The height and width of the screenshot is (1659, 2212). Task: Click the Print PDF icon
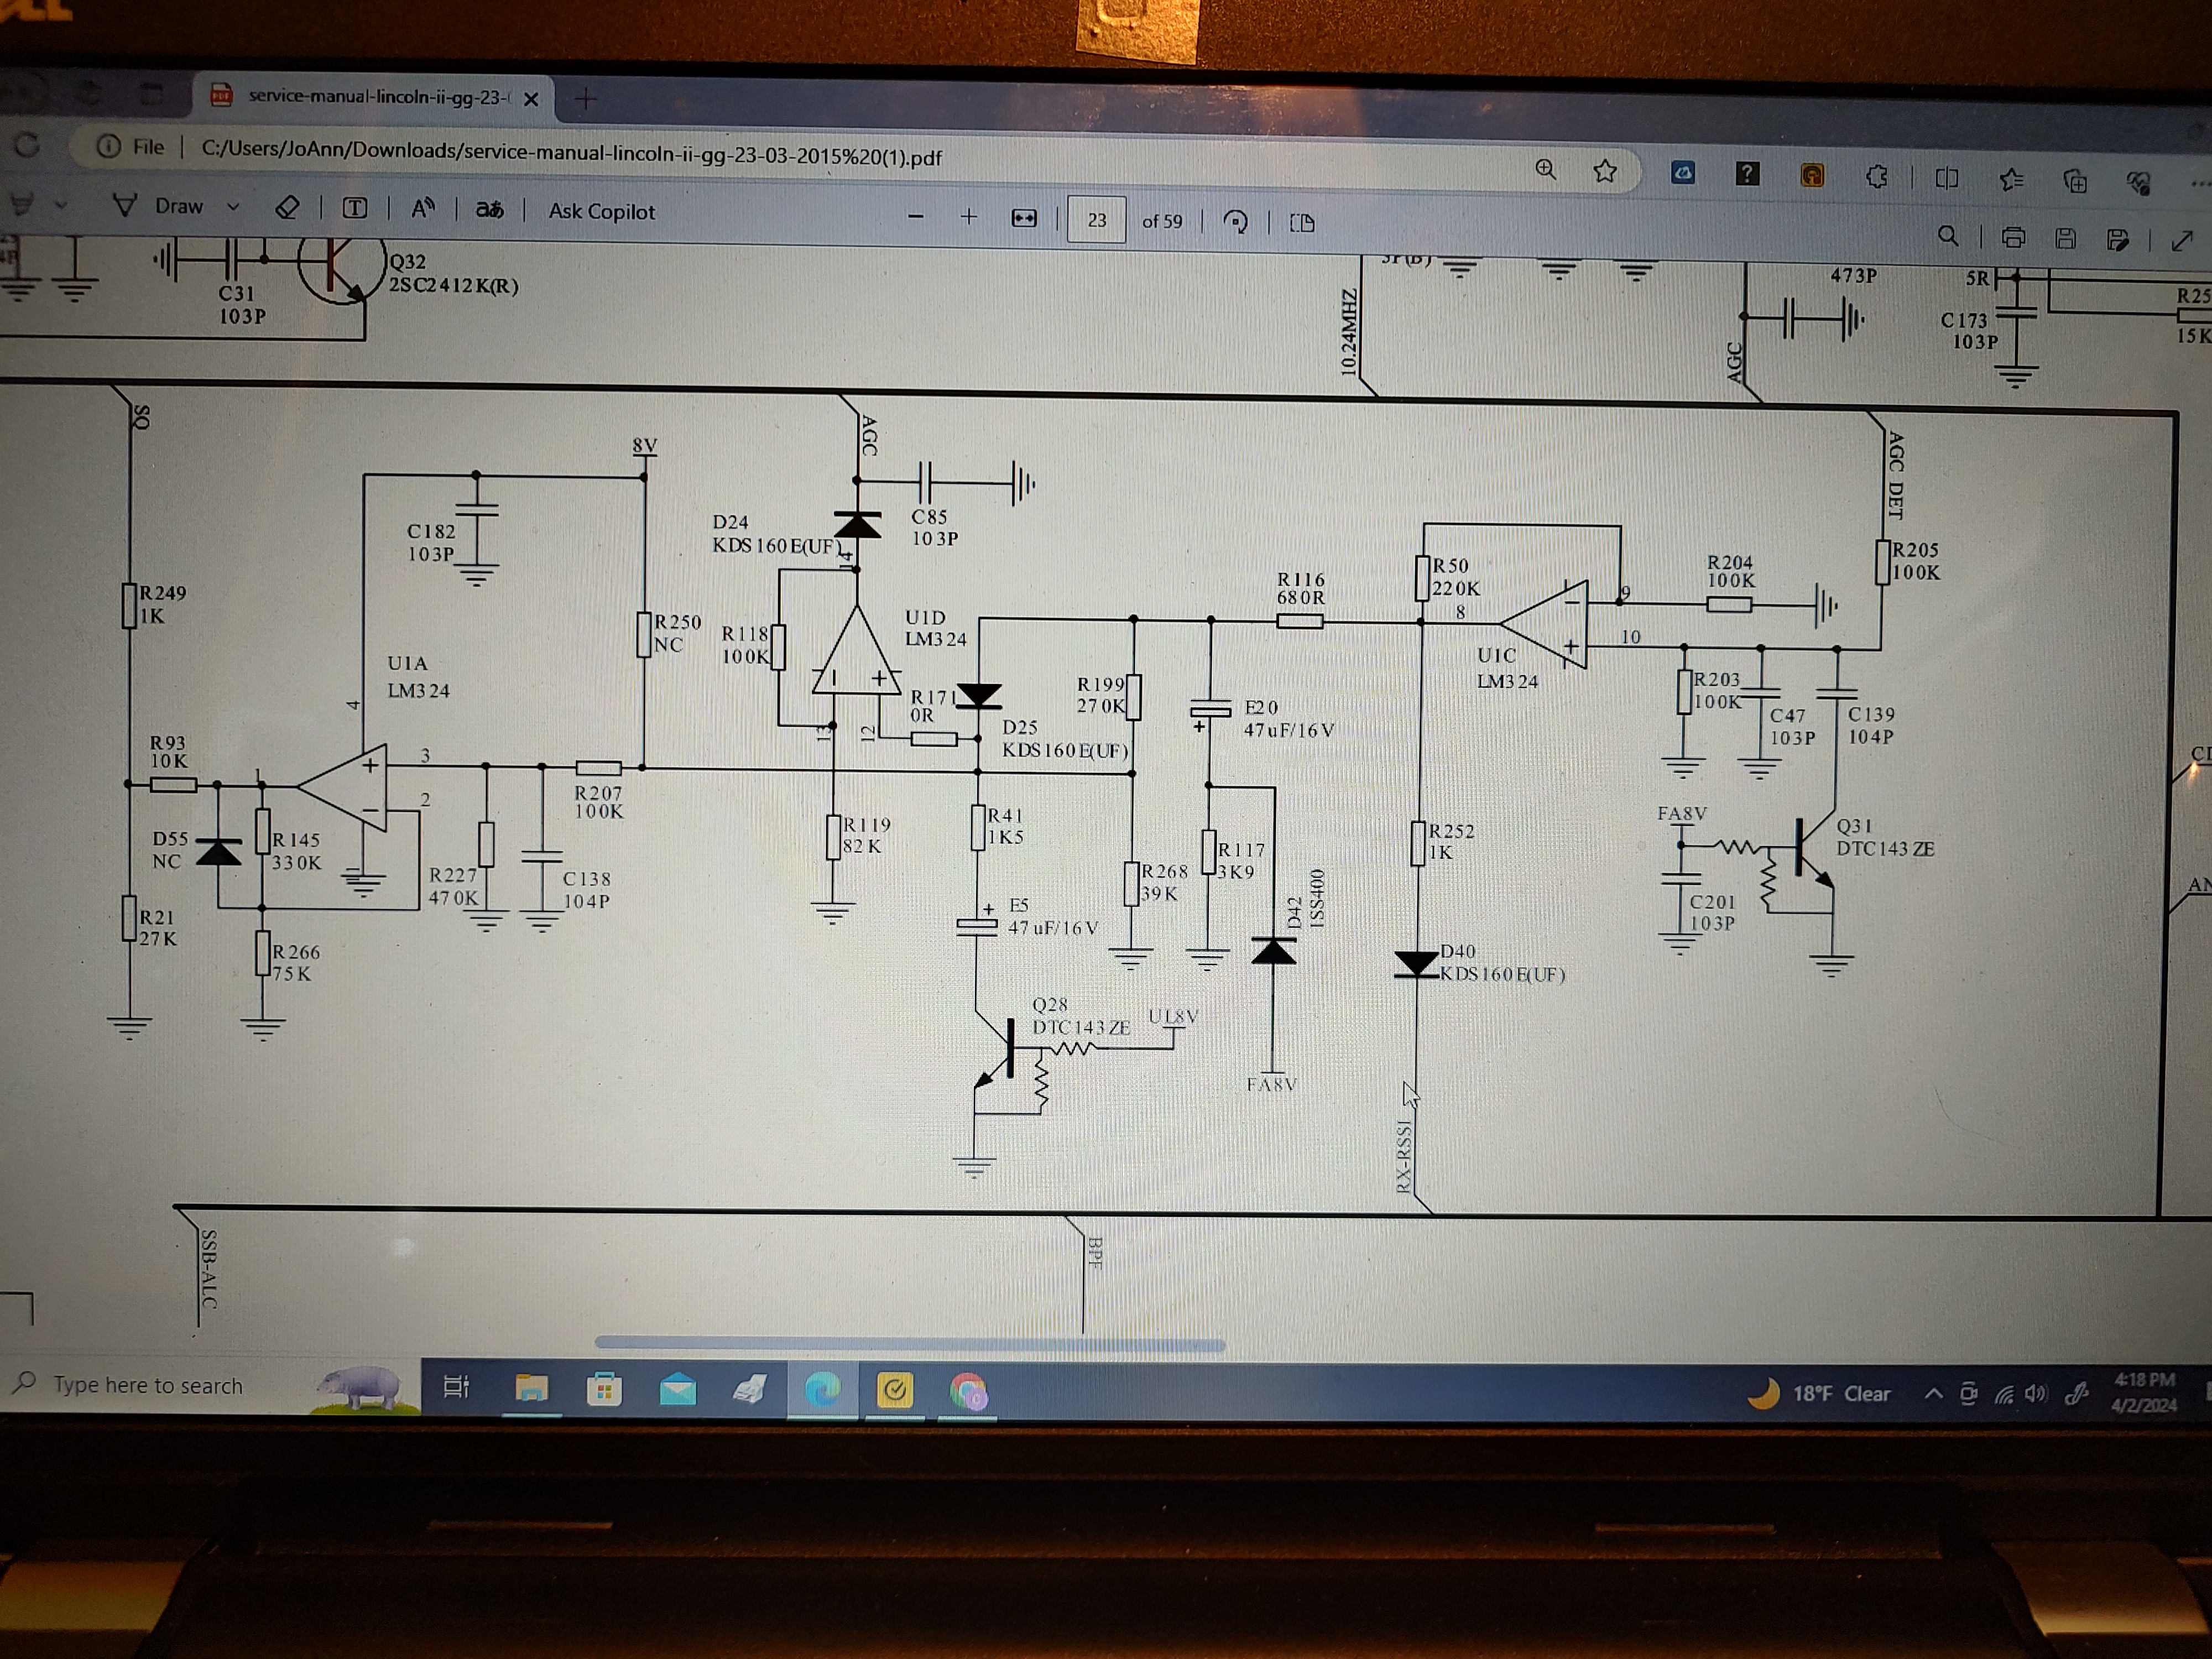coord(2013,238)
